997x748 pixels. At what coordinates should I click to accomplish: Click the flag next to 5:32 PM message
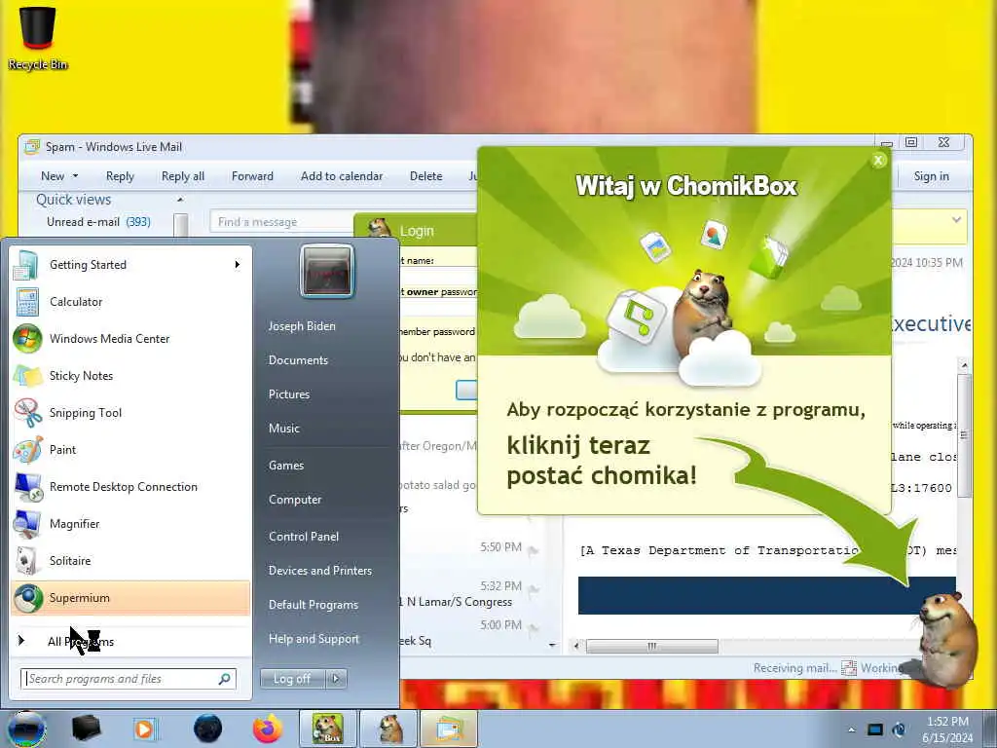533,589
